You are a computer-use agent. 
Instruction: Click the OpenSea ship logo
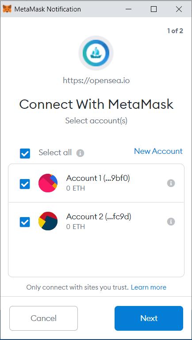[x=96, y=53]
